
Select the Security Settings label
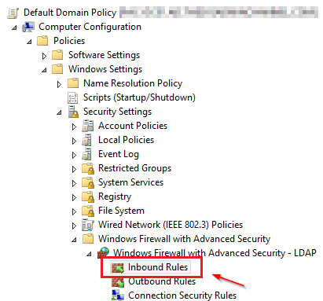coord(117,112)
